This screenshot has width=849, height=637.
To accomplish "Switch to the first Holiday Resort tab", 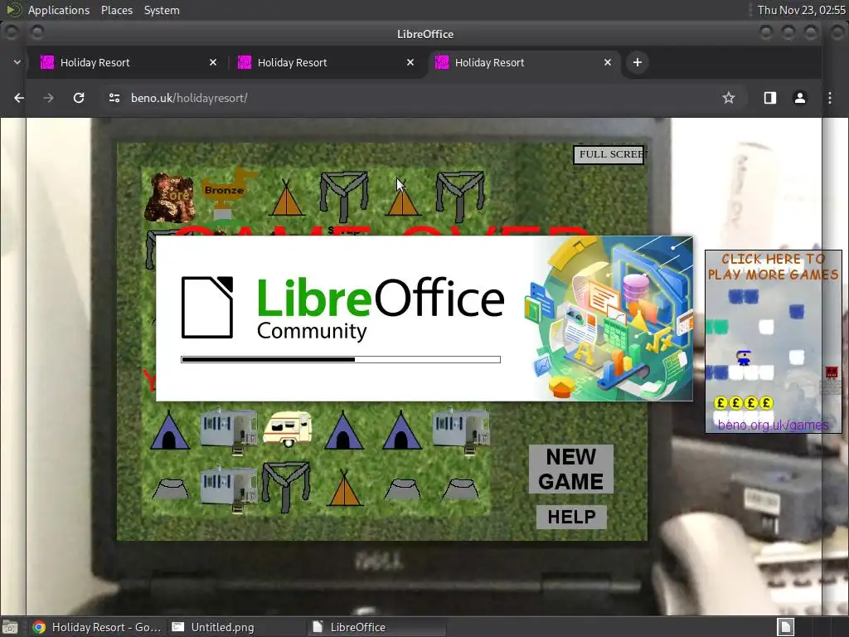I will tap(129, 62).
